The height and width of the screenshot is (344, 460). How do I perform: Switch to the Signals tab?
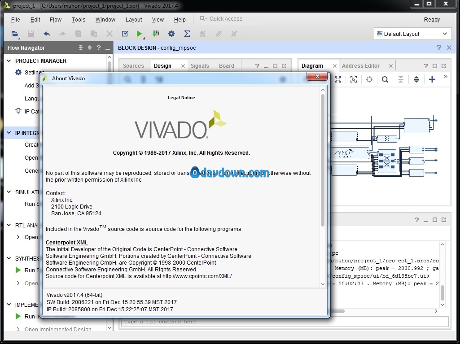(x=200, y=66)
